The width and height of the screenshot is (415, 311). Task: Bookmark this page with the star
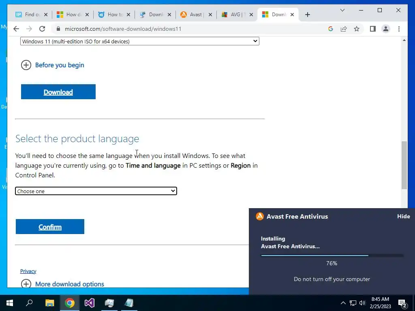pyautogui.click(x=357, y=29)
